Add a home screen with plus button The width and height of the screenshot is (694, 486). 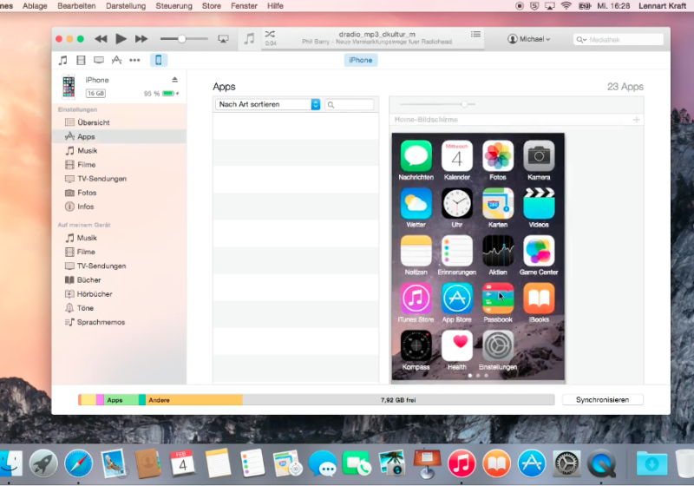(636, 120)
